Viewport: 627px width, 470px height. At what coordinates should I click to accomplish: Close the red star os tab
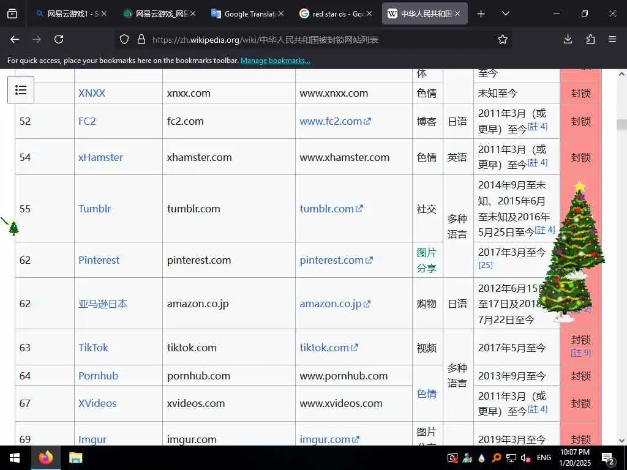tap(369, 13)
